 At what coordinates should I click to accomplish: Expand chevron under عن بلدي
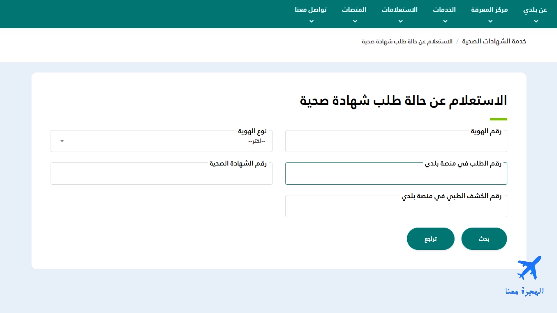pos(536,21)
